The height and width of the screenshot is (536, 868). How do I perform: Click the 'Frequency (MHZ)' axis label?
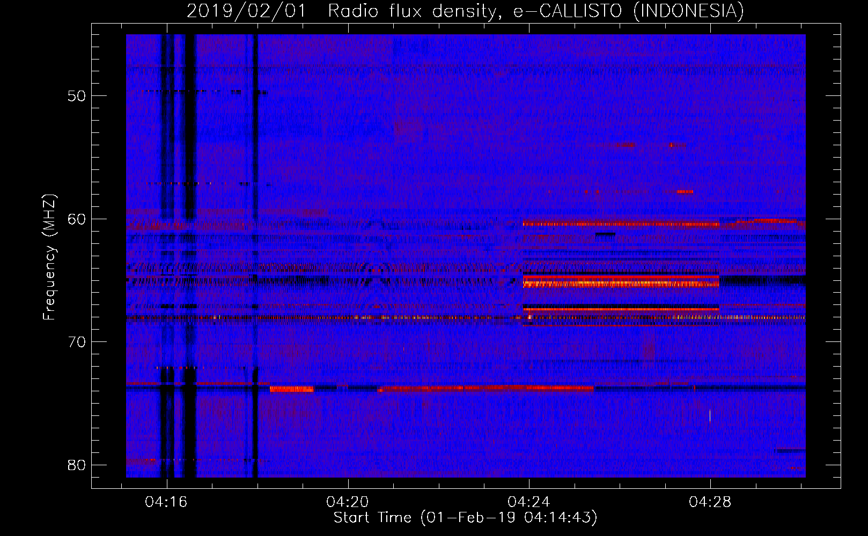tap(49, 257)
